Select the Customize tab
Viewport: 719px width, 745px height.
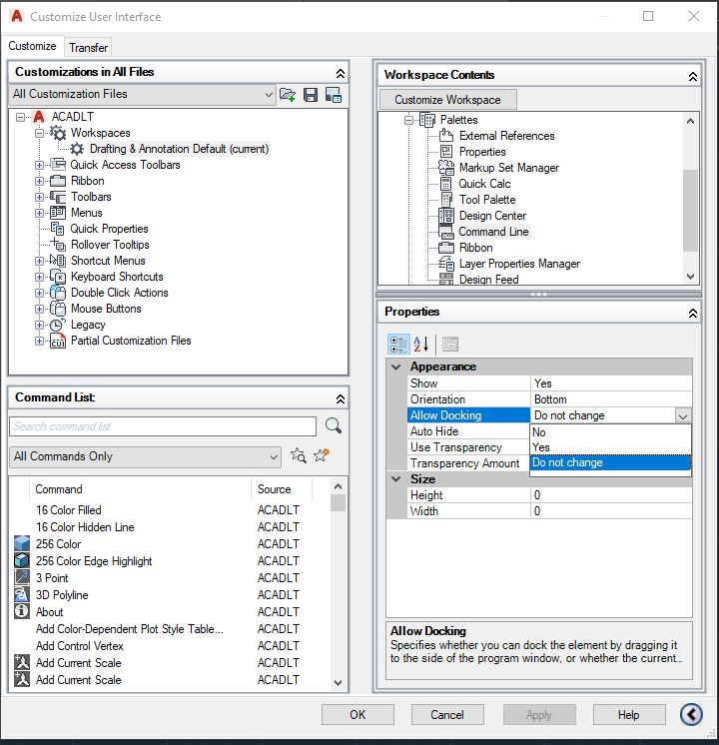tap(32, 46)
